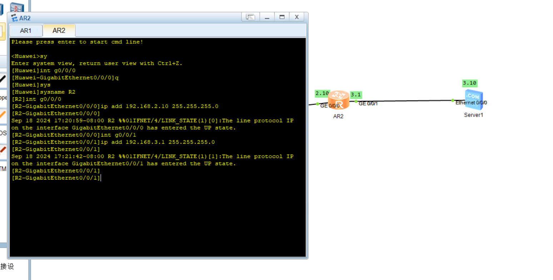This screenshot has height=280, width=553.
Task: Click the Ethernet 0/0/0 port dot on Server1
Action: [453, 100]
